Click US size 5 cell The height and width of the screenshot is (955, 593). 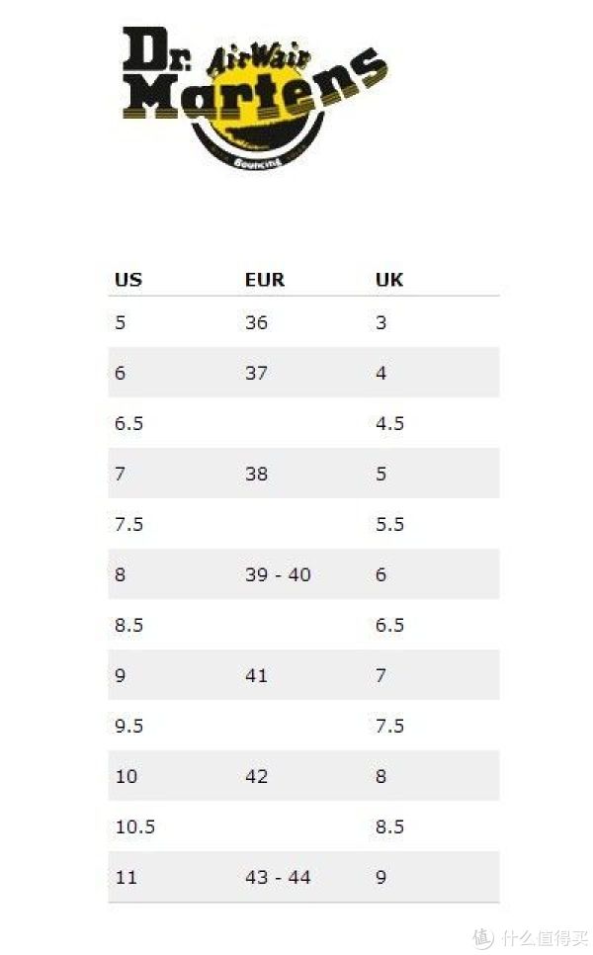pos(120,322)
